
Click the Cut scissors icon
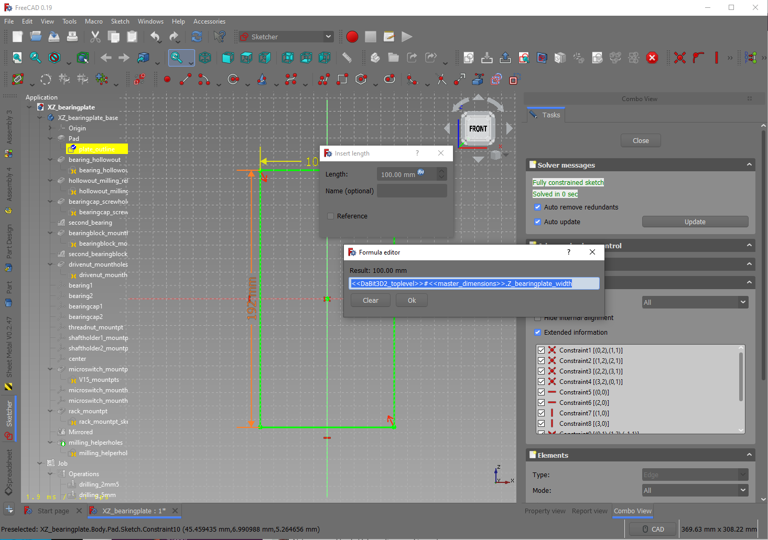pos(95,37)
